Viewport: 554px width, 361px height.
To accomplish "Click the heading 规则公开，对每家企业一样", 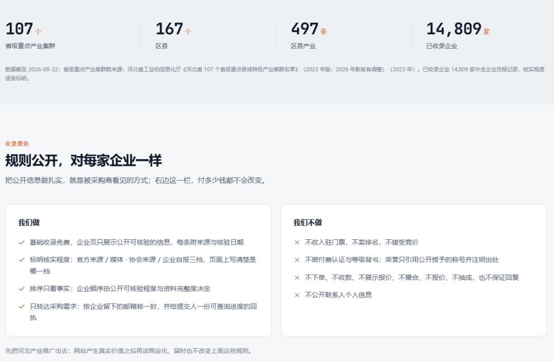I will [x=84, y=161].
